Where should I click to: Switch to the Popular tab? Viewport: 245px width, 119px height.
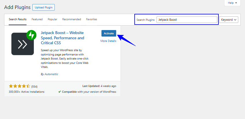(53, 19)
